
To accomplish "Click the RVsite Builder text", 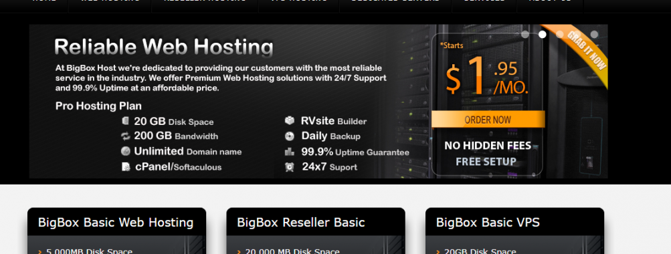I will 334,121.
